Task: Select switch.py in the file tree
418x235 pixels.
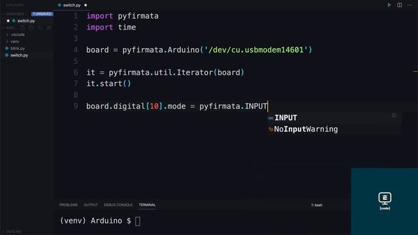Action: click(19, 55)
